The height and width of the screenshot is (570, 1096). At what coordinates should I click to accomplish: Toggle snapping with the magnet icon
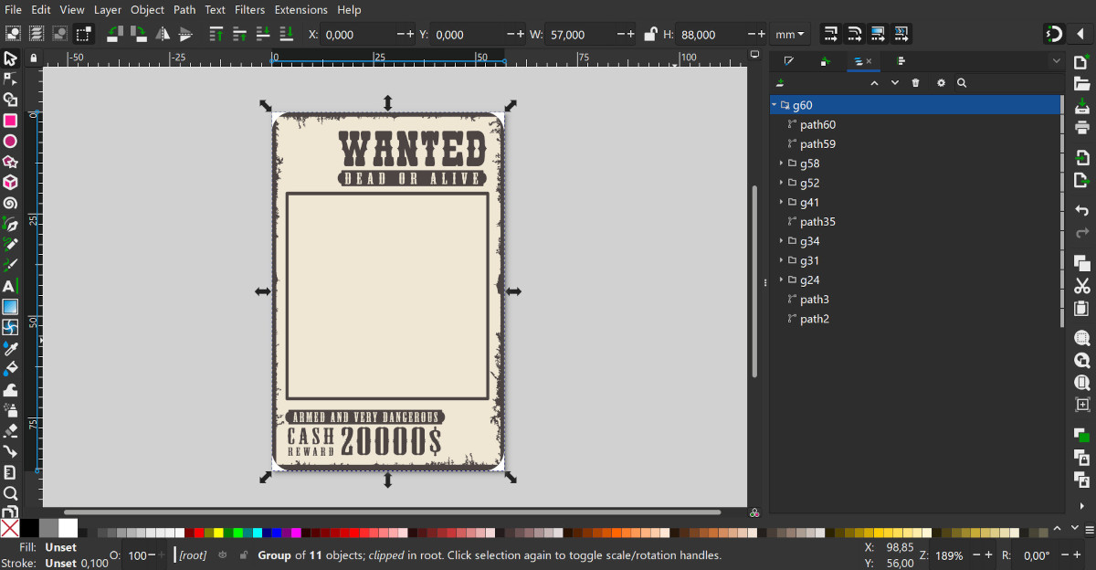(x=1054, y=35)
